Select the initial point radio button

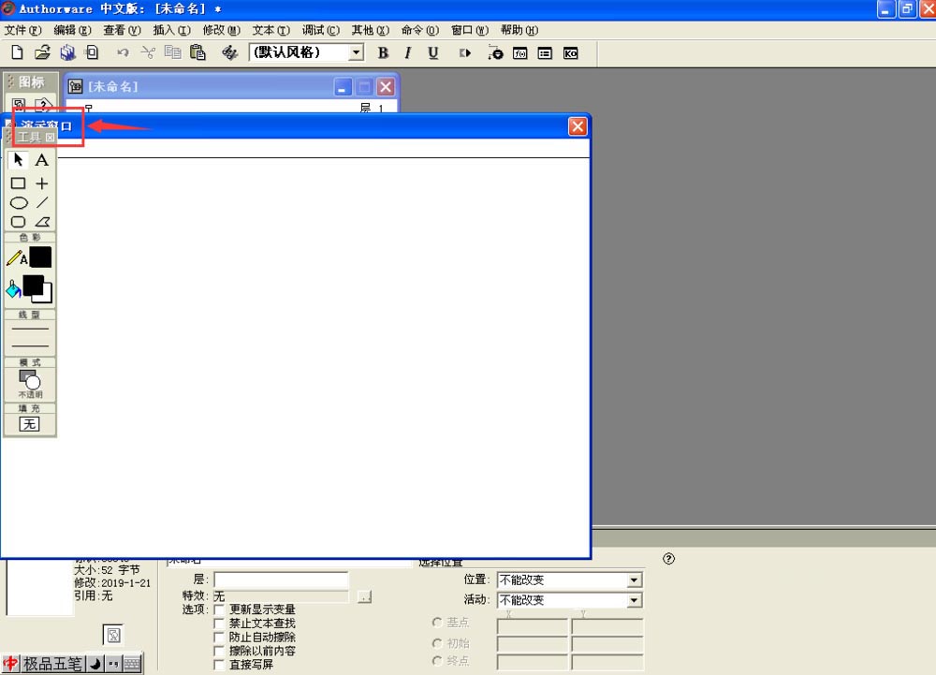tap(437, 643)
